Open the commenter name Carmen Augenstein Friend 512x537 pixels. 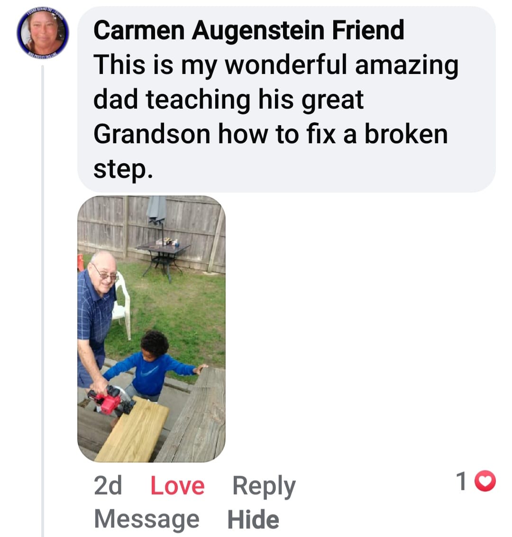249,30
